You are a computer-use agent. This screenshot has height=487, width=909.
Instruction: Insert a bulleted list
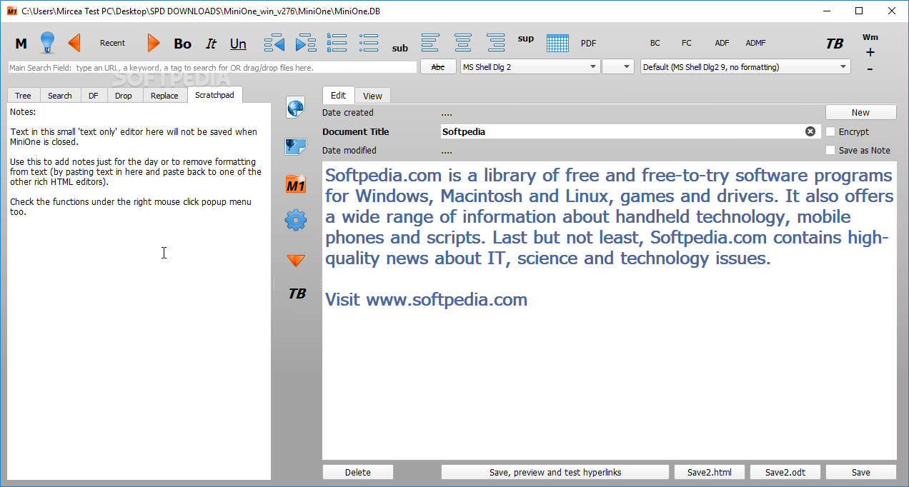(369, 42)
